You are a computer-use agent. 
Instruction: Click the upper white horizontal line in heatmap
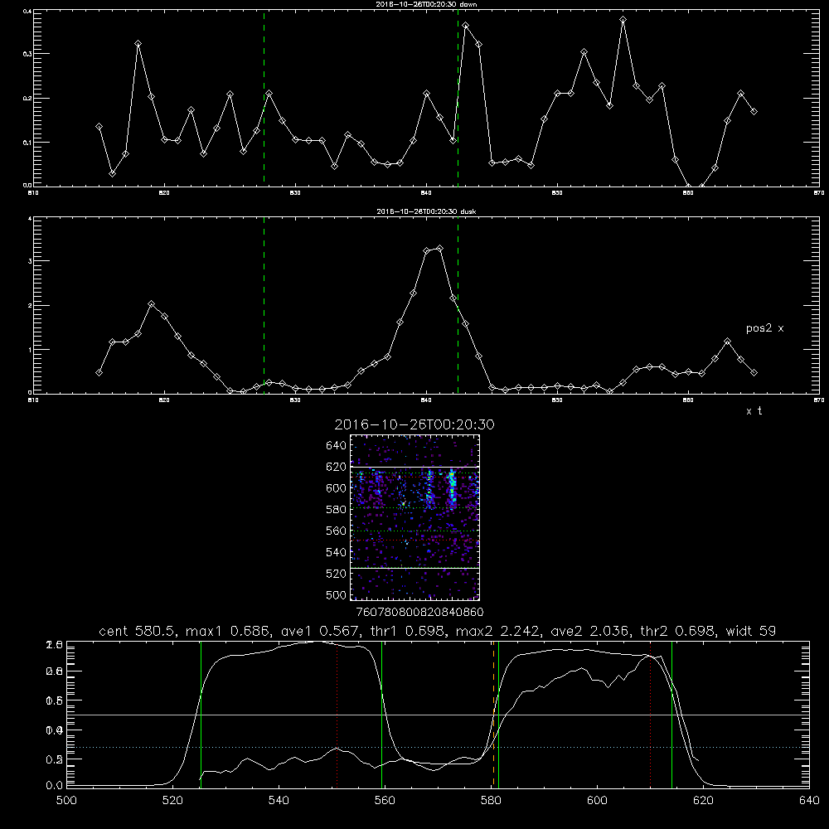415,467
